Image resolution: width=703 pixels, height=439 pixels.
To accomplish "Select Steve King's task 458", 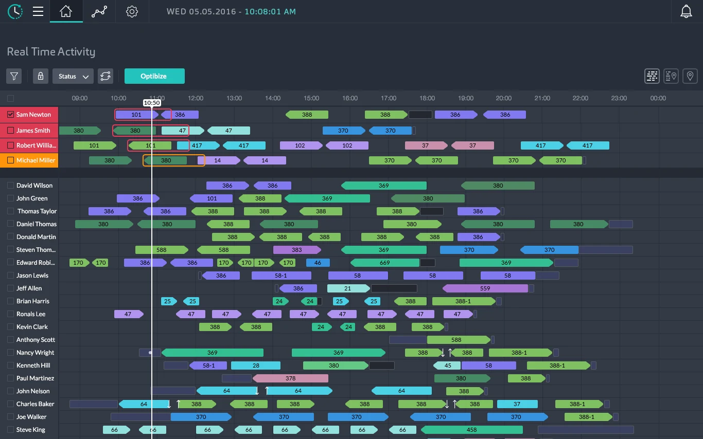I will 471,430.
